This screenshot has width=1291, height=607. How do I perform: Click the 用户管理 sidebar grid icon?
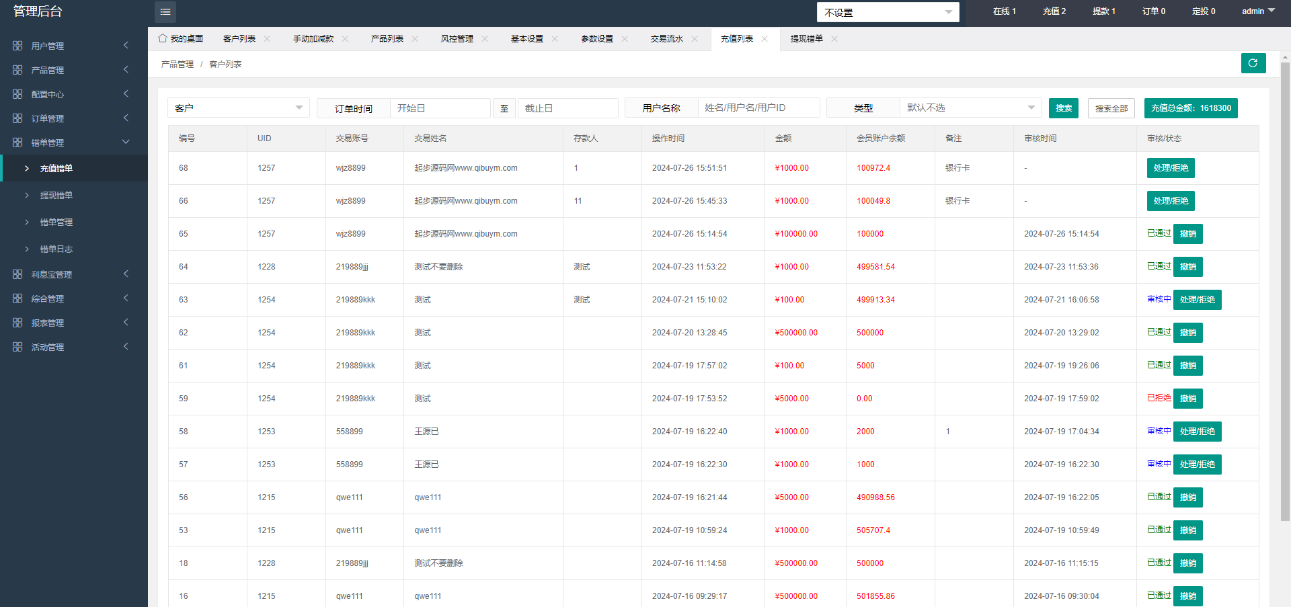click(x=17, y=46)
